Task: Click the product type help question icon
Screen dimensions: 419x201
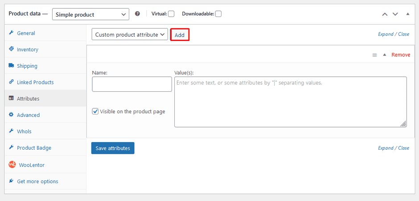Action: [x=137, y=14]
